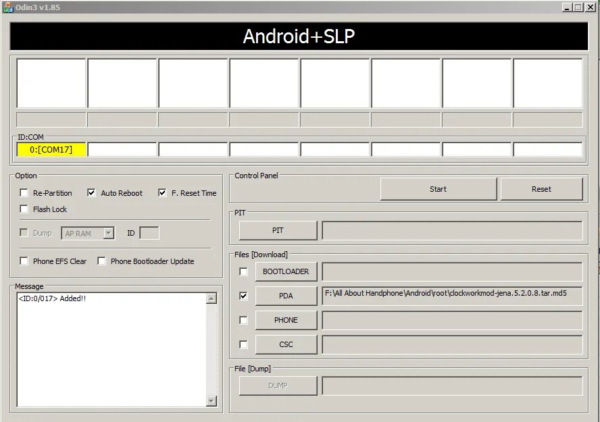Maximize the Odin3 window
This screenshot has width=600, height=422.
(578, 7)
